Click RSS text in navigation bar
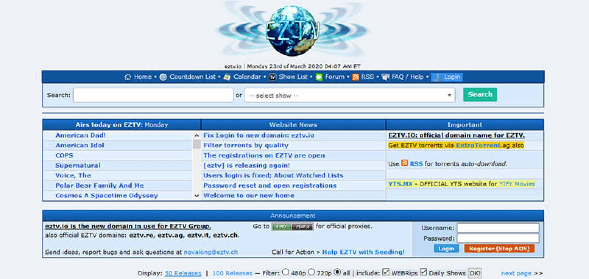Image resolution: width=589 pixels, height=279 pixels. click(368, 77)
